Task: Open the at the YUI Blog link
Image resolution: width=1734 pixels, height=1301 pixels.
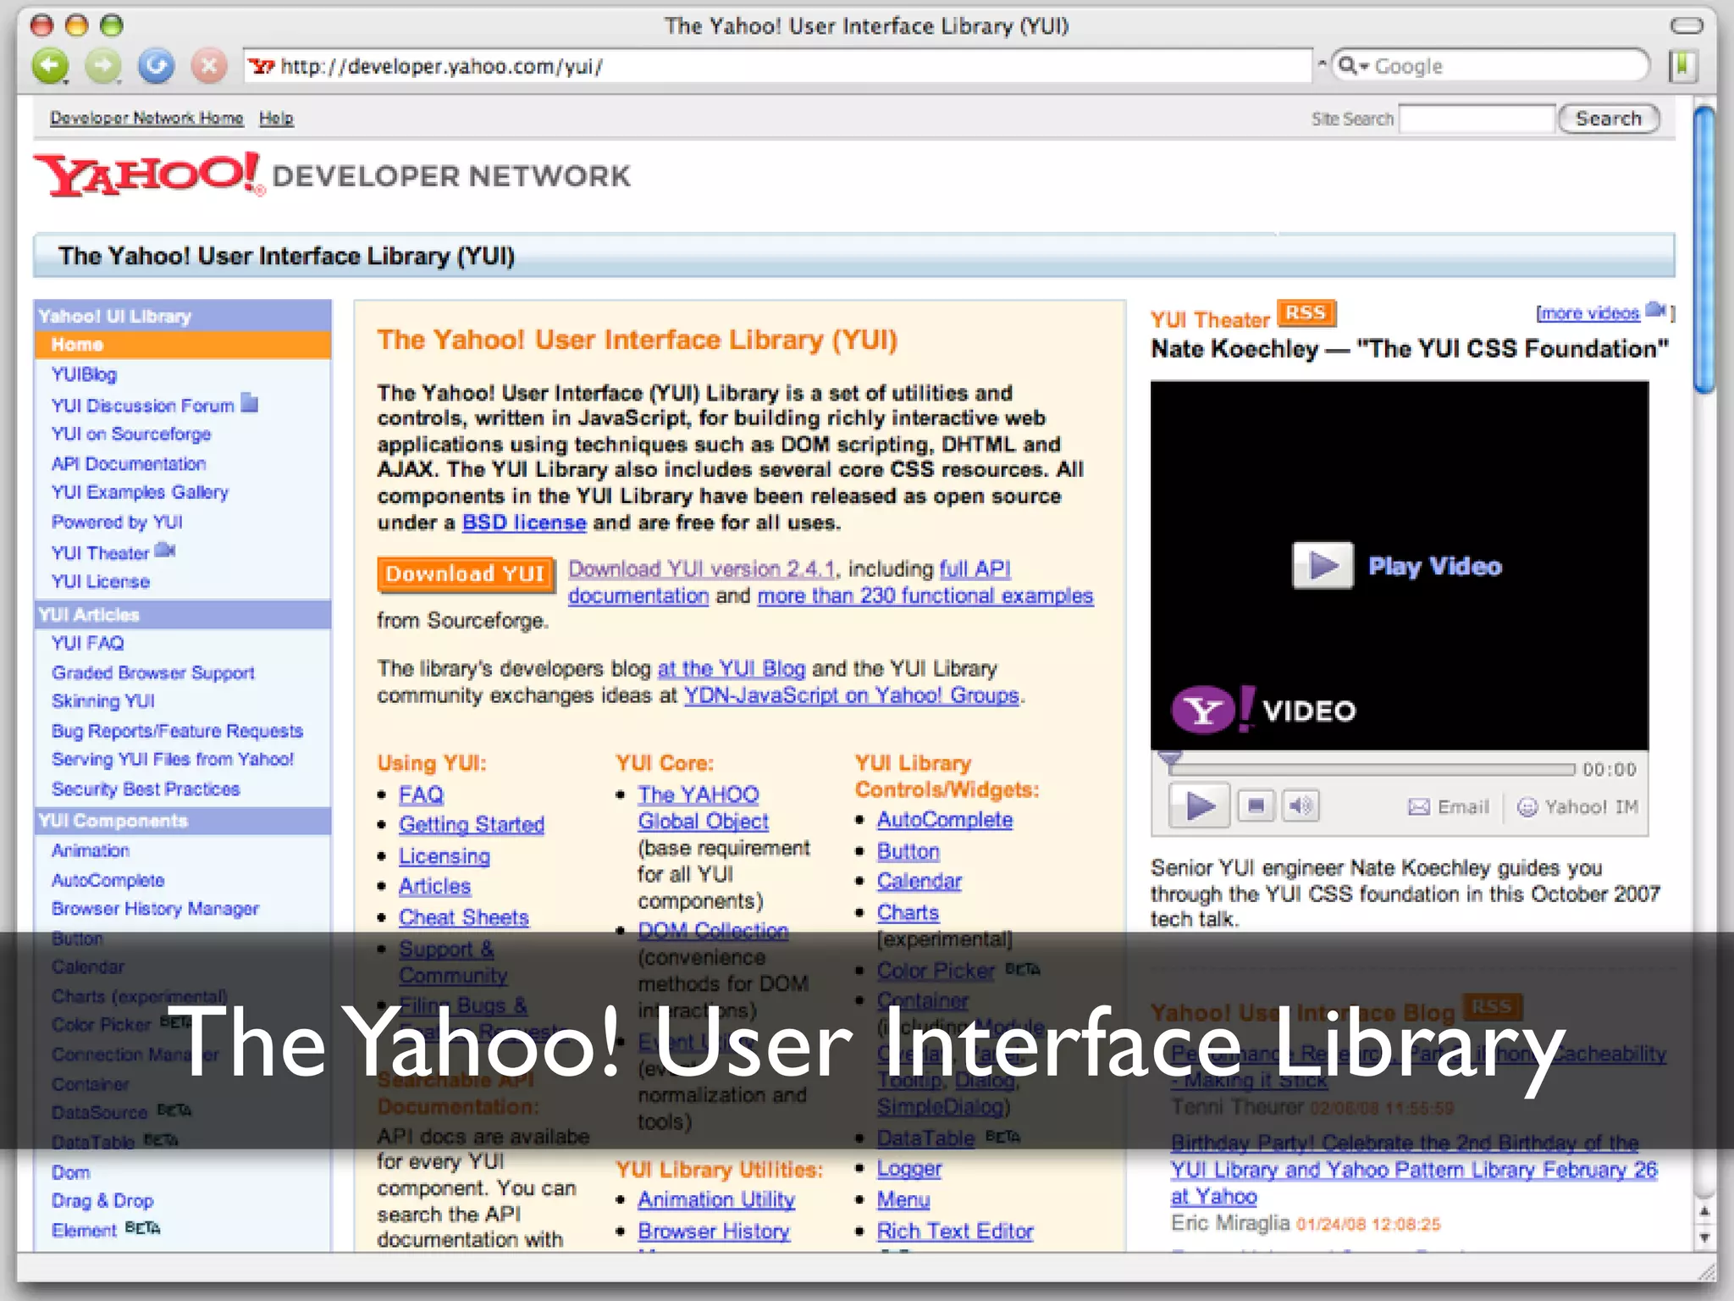Action: coord(732,668)
